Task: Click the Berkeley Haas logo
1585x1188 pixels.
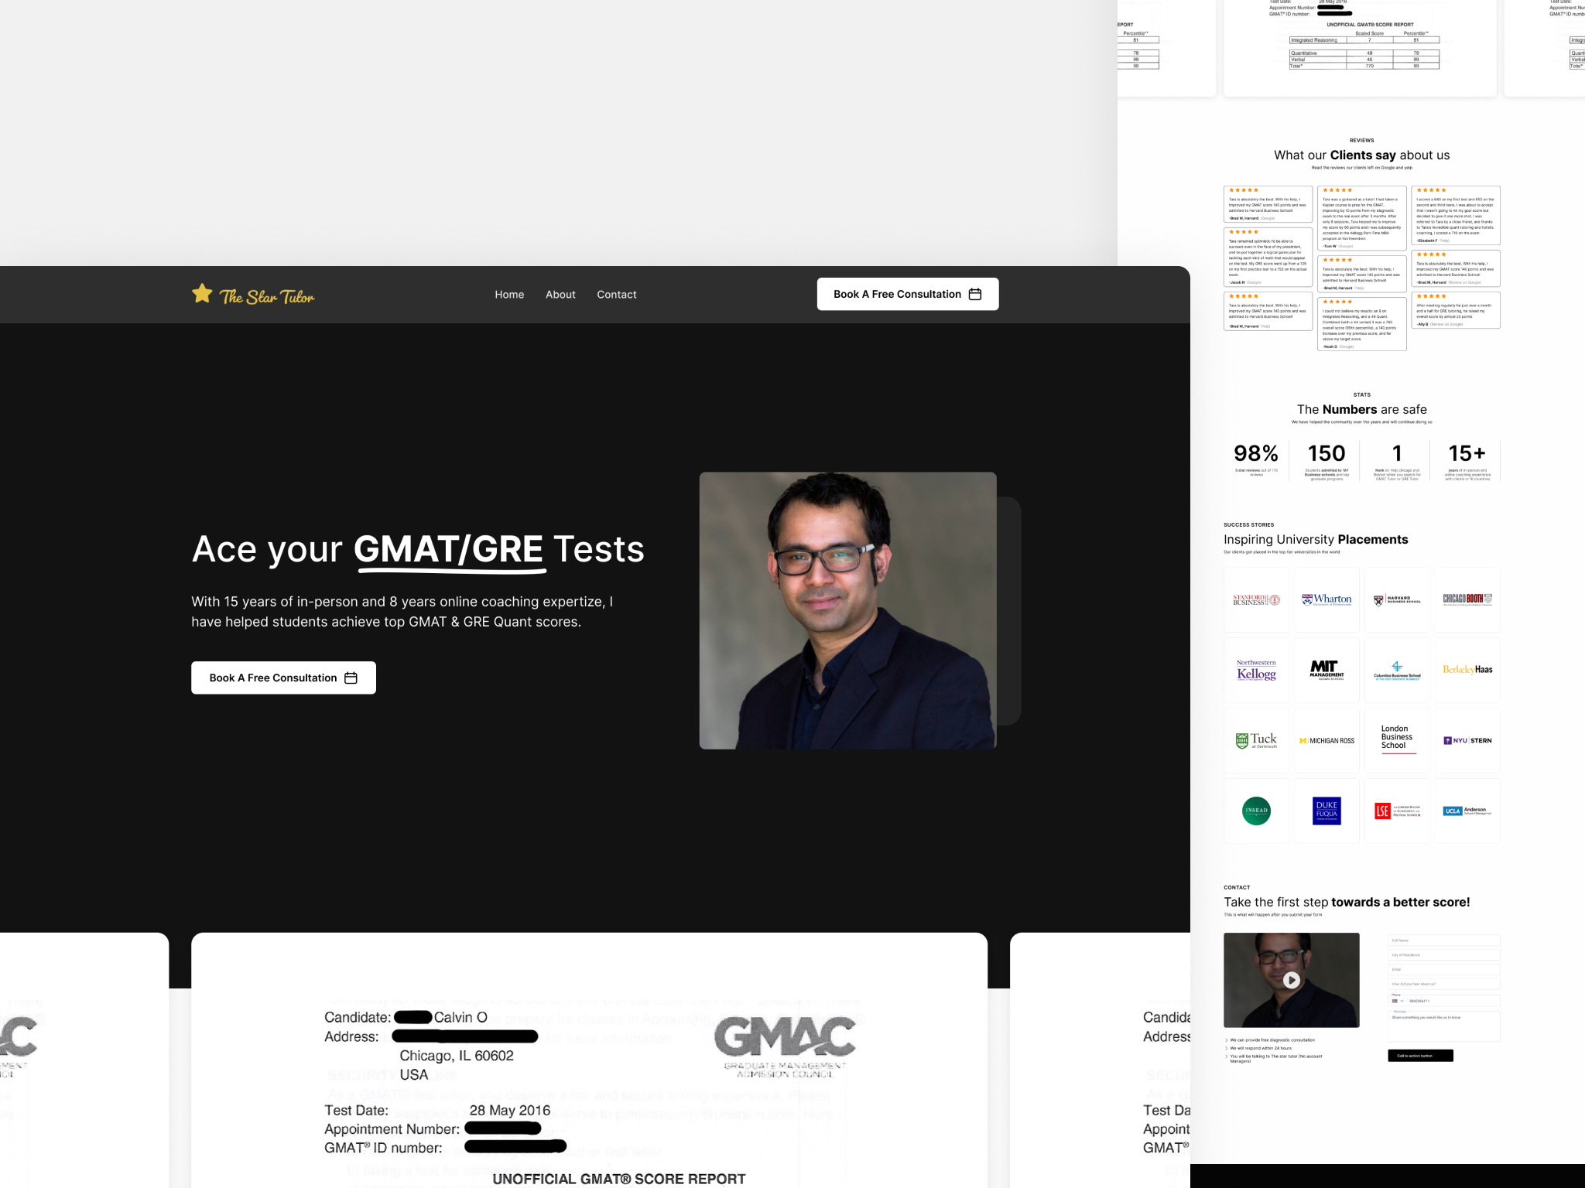Action: point(1467,670)
